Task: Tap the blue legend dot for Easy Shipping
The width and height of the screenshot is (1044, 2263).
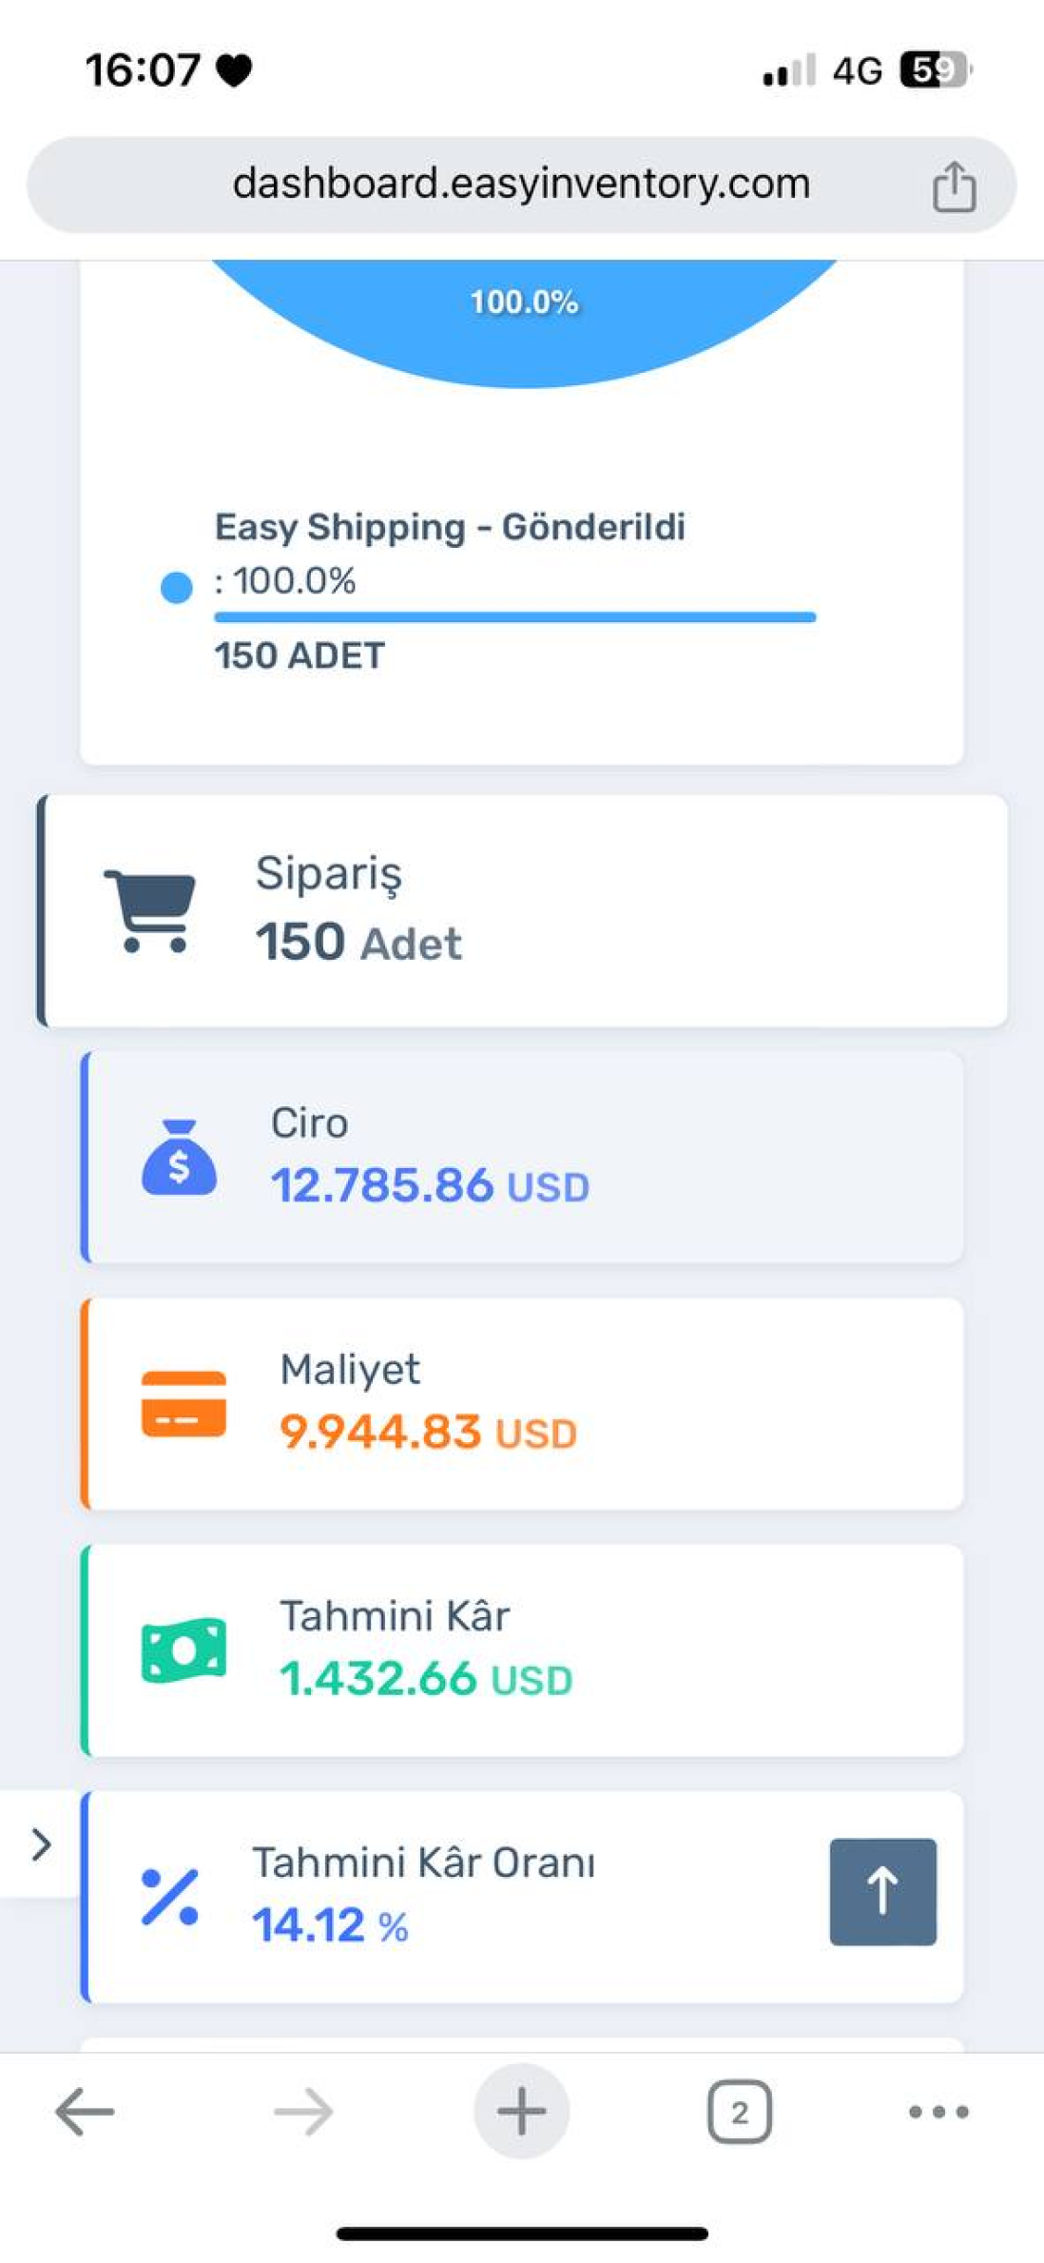Action: [177, 587]
